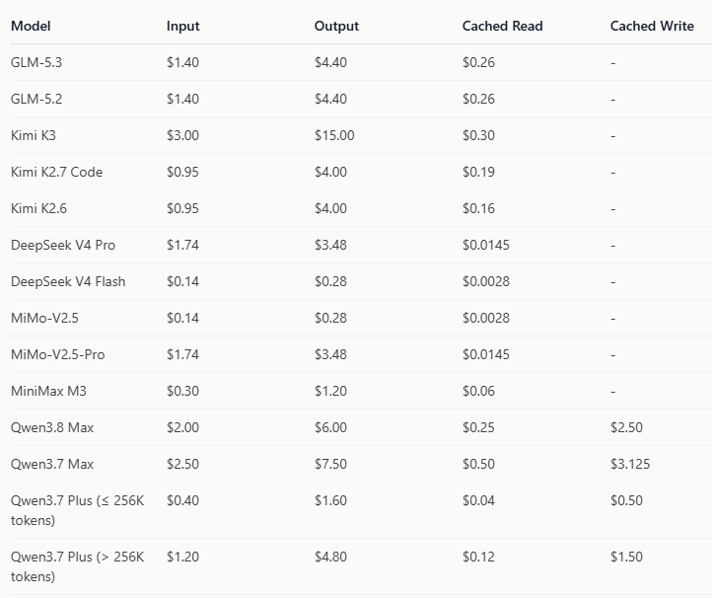Click the DeepSeek V4 Pro row label
Screen dimensions: 712x598
[63, 245]
